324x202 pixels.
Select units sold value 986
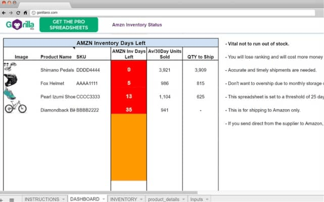coord(165,83)
